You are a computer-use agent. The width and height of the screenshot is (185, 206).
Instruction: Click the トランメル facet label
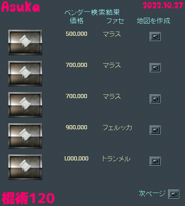(116, 159)
